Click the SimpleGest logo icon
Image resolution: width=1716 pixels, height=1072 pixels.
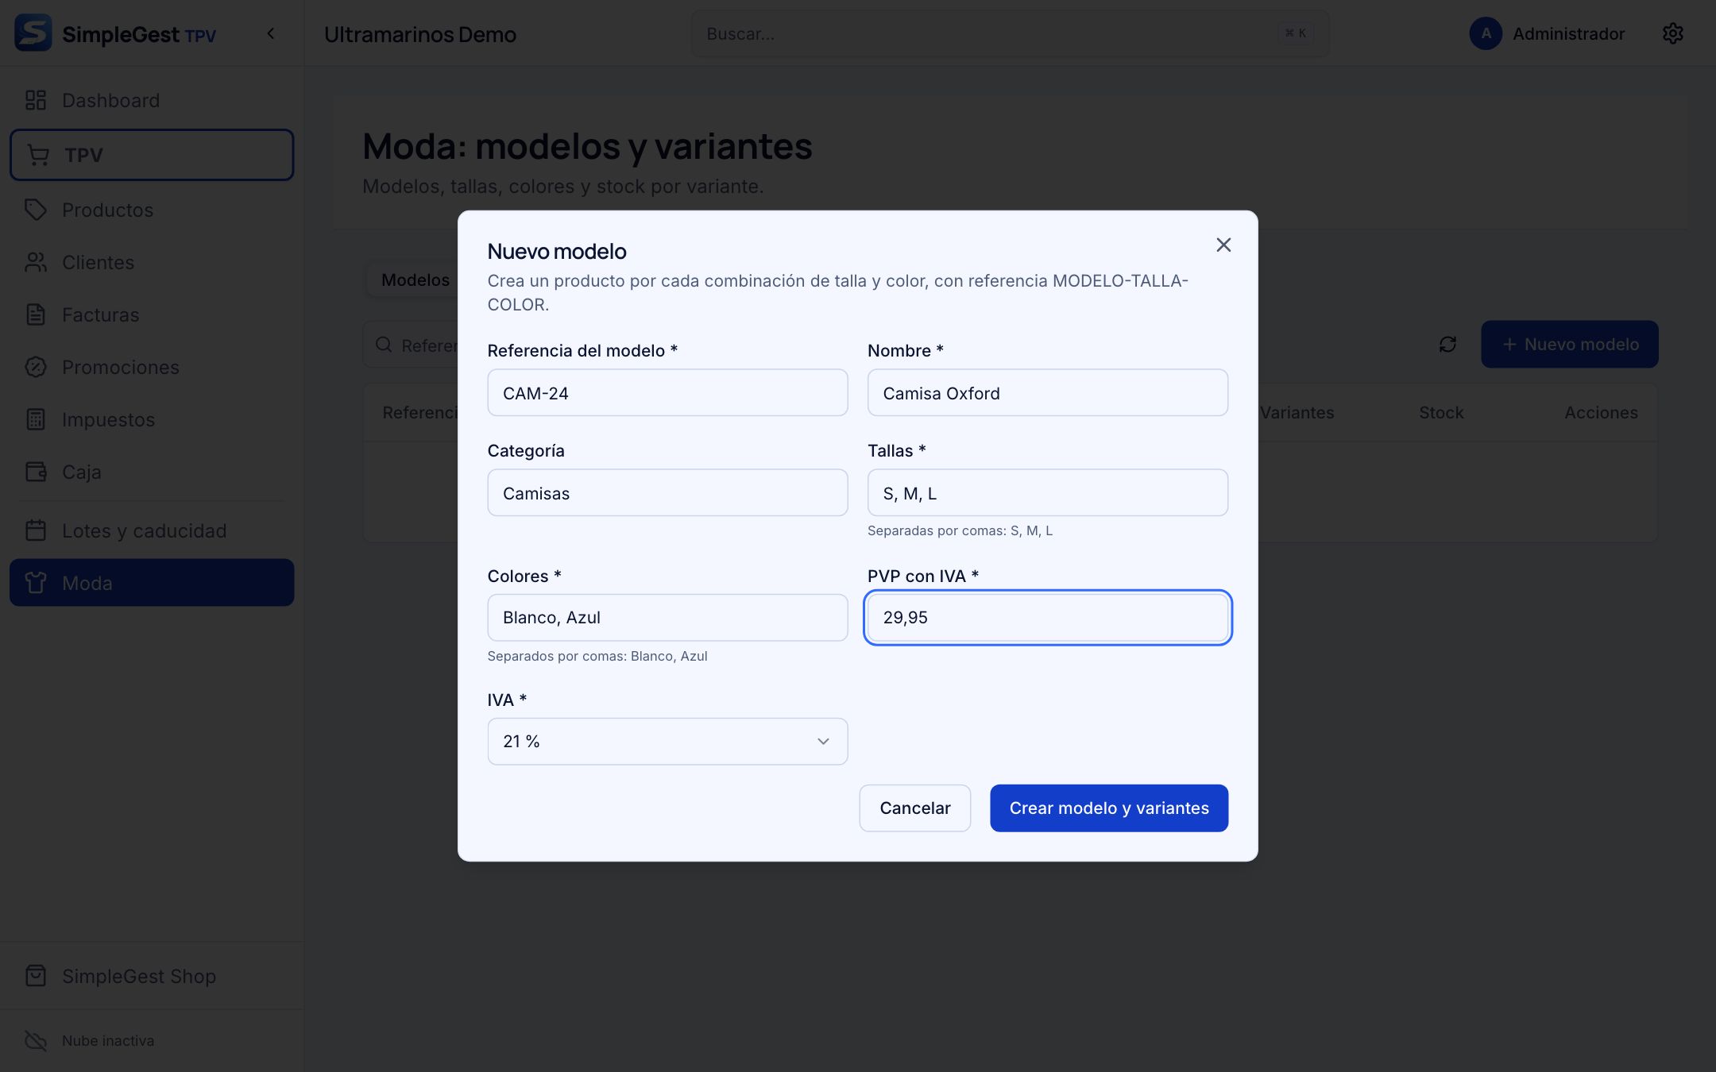pyautogui.click(x=33, y=33)
